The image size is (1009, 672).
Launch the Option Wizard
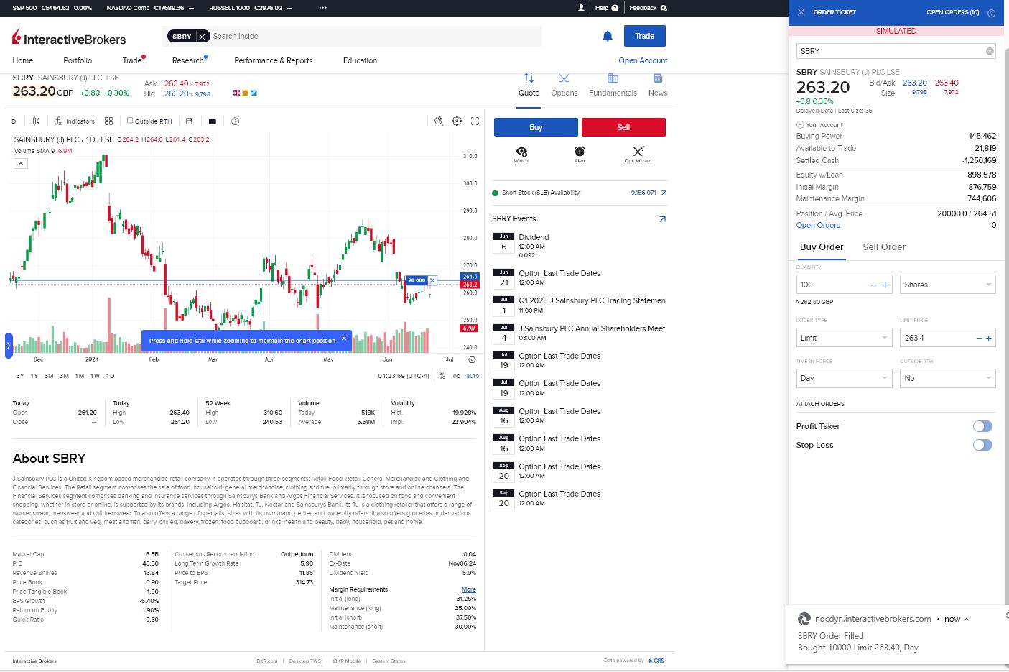click(x=638, y=155)
